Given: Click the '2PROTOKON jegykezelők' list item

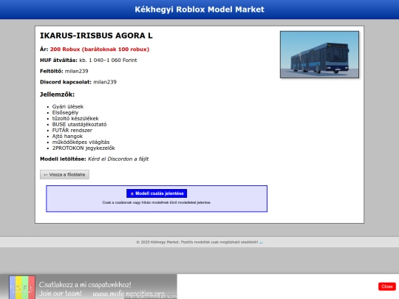Looking at the screenshot, I should click(83, 148).
